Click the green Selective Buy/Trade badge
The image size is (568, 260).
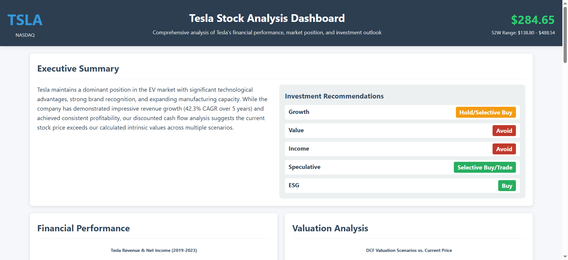tap(485, 167)
